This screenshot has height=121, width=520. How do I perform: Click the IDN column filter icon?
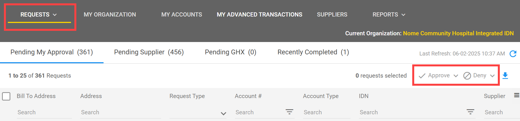470,112
